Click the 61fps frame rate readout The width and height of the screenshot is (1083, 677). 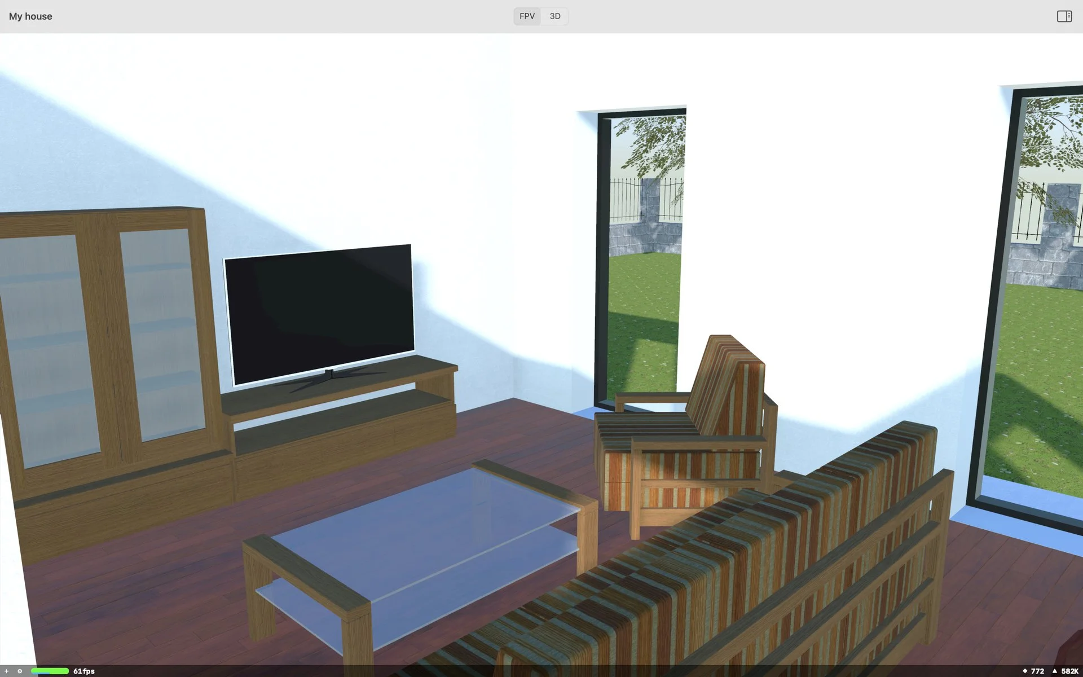click(x=84, y=671)
